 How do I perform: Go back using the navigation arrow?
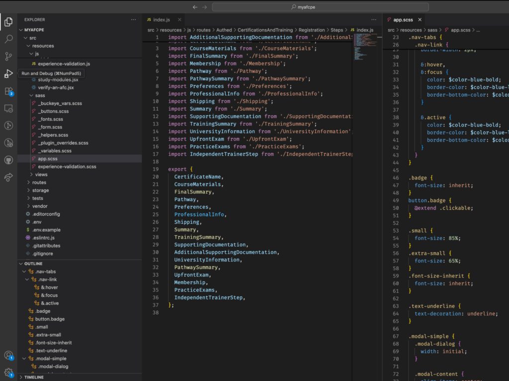[195, 7]
